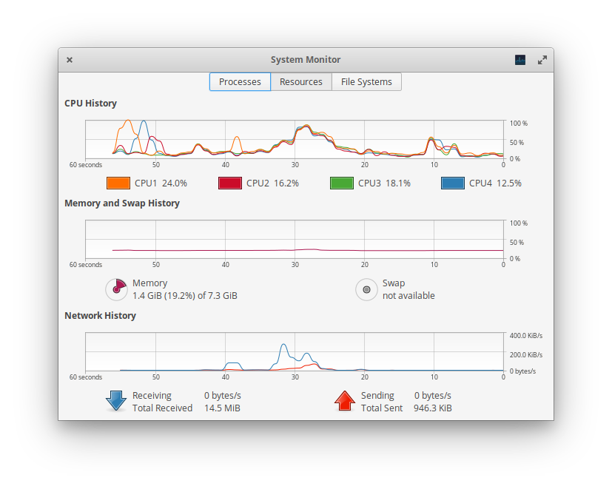This screenshot has height=489, width=612.
Task: Switch to the Processes tab
Action: (240, 81)
